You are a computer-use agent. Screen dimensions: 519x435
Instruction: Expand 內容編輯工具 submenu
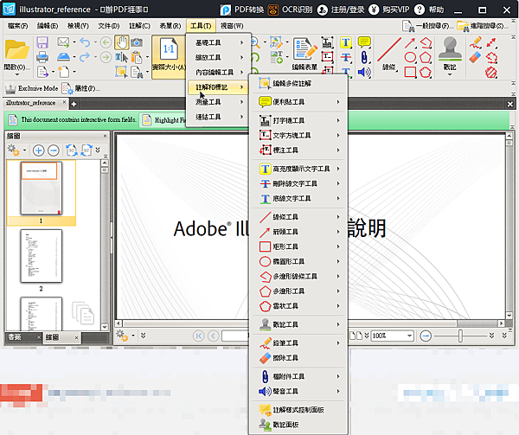click(x=218, y=72)
